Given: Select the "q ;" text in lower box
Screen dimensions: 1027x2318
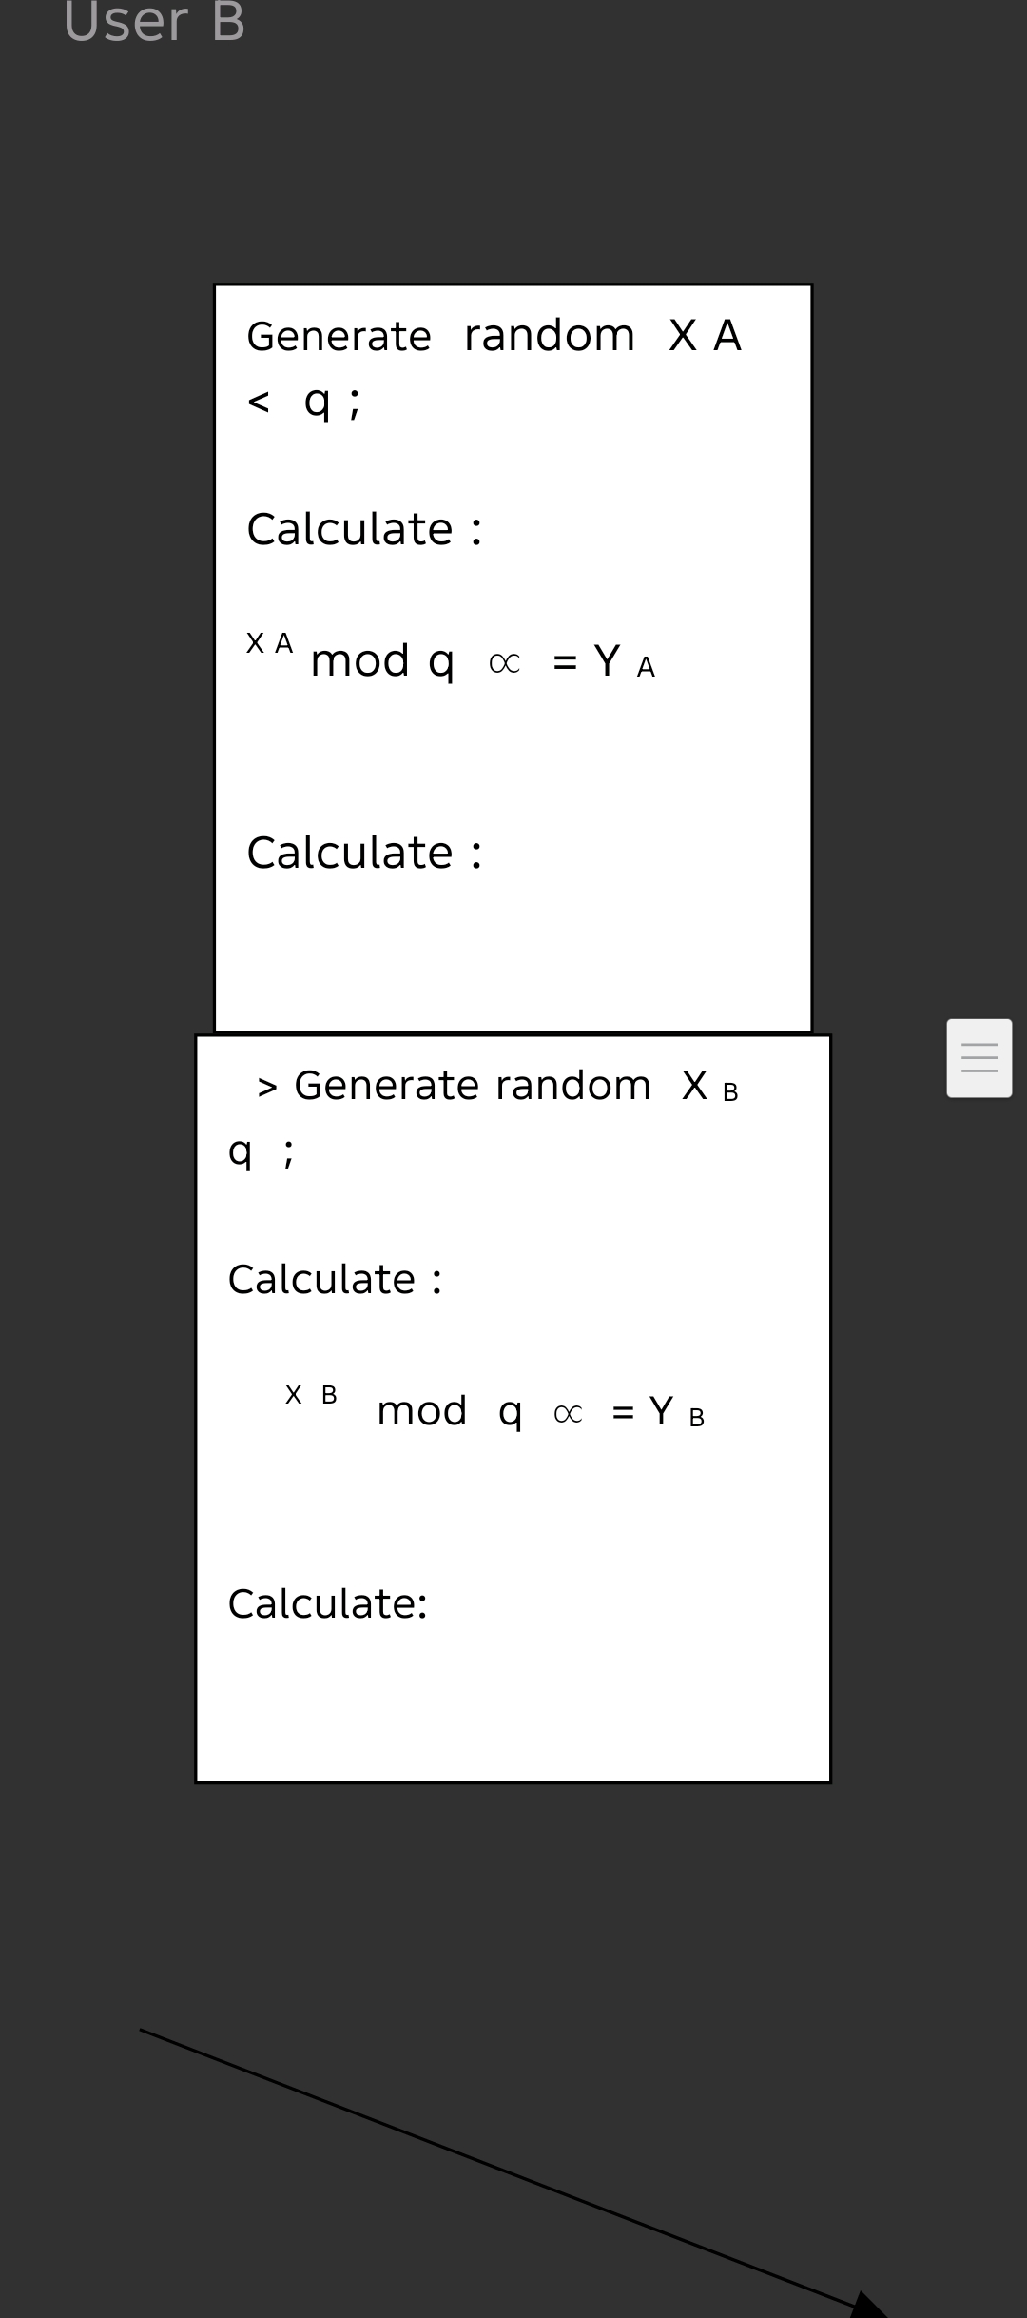Looking at the screenshot, I should [x=262, y=1151].
